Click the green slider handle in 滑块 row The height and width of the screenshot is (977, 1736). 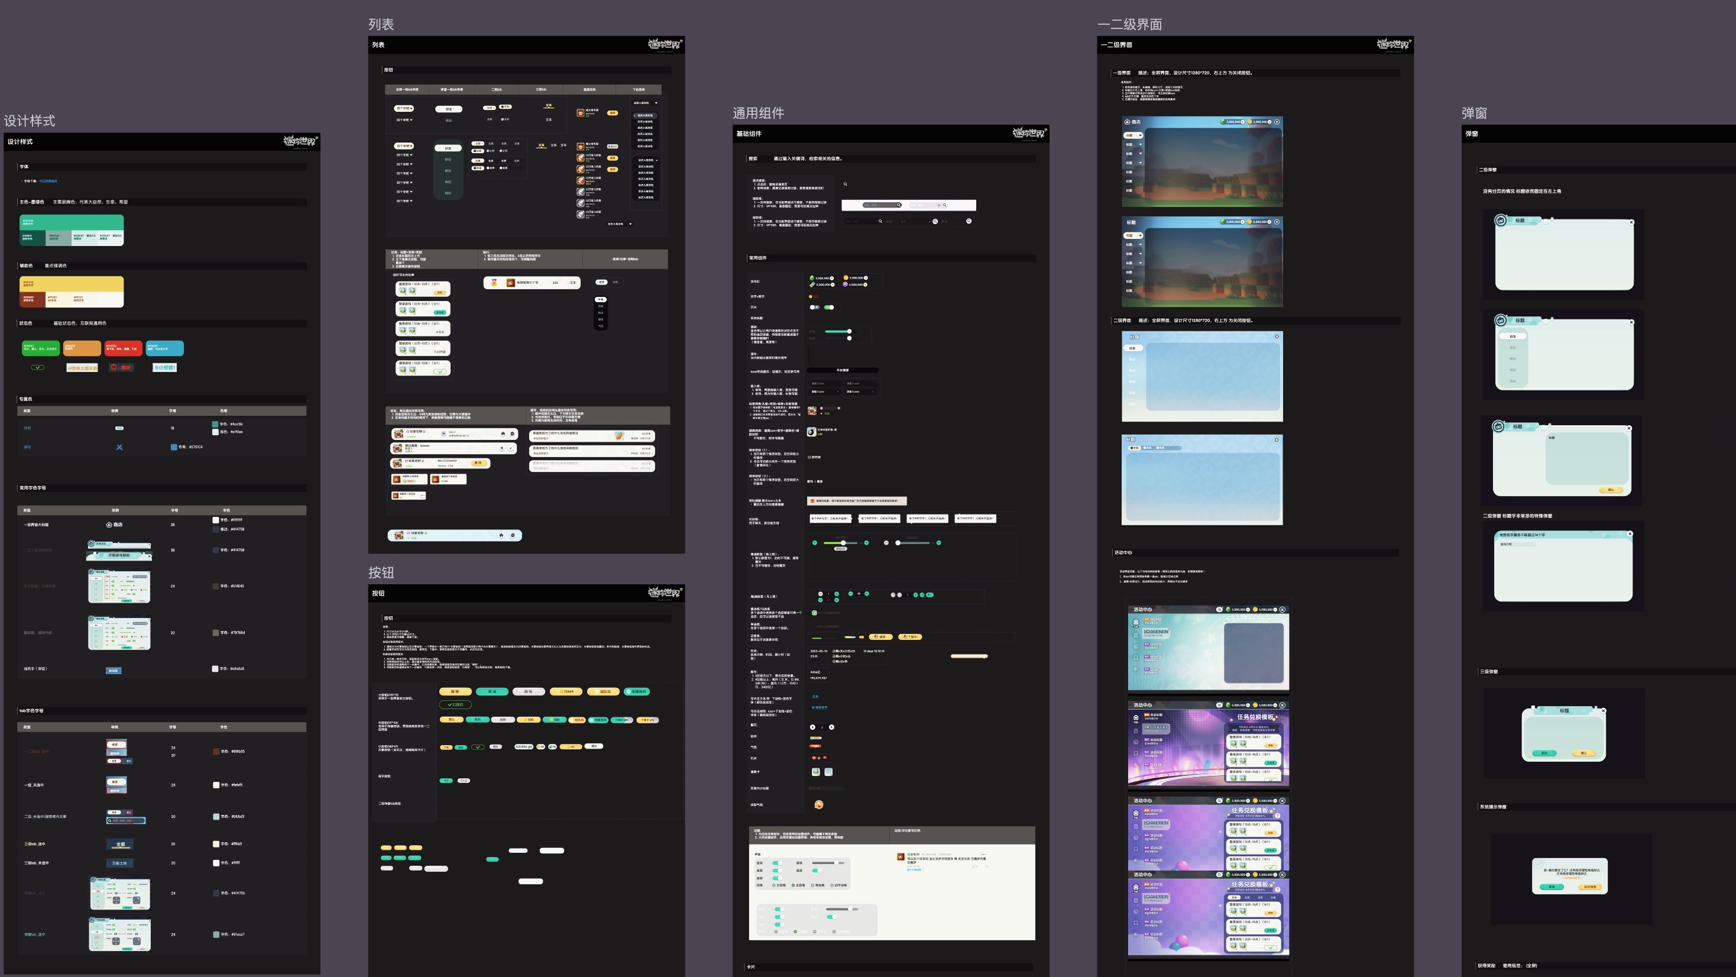pyautogui.click(x=849, y=331)
